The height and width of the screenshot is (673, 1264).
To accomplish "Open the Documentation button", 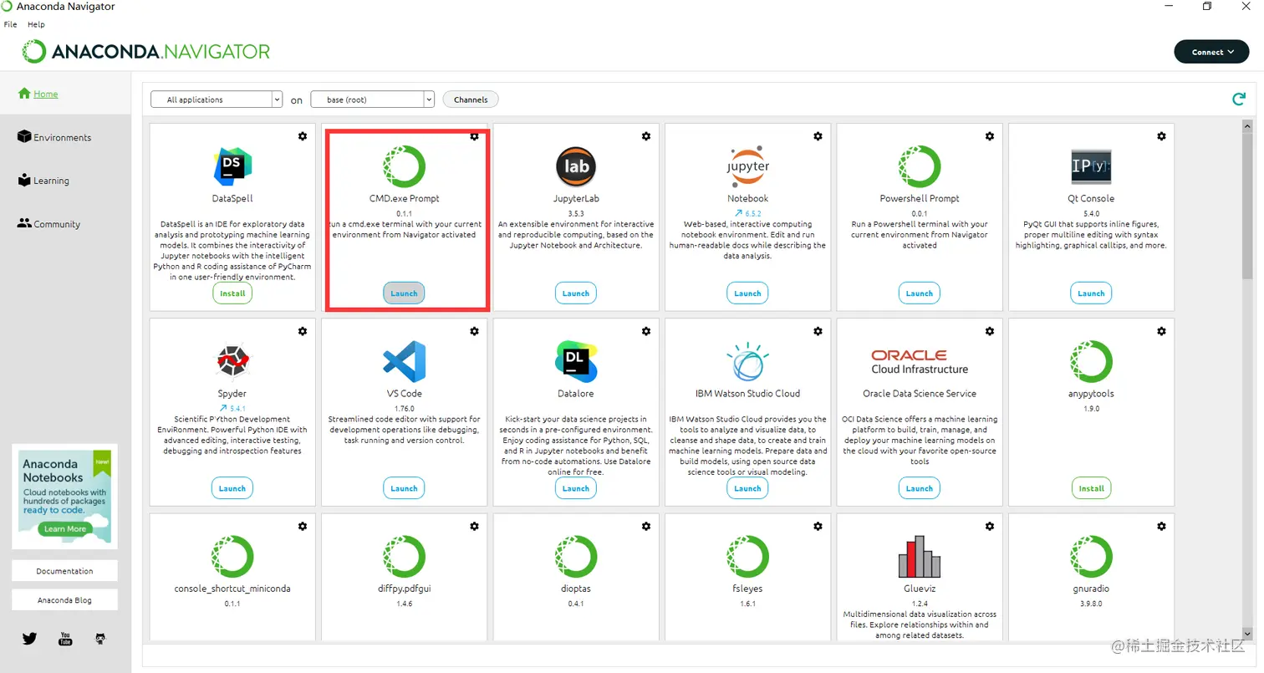I will coord(64,571).
